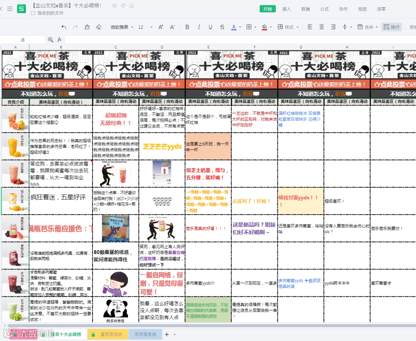Apply the fill color bucket icon
Screen dimensions: 416x341
[x=264, y=27]
